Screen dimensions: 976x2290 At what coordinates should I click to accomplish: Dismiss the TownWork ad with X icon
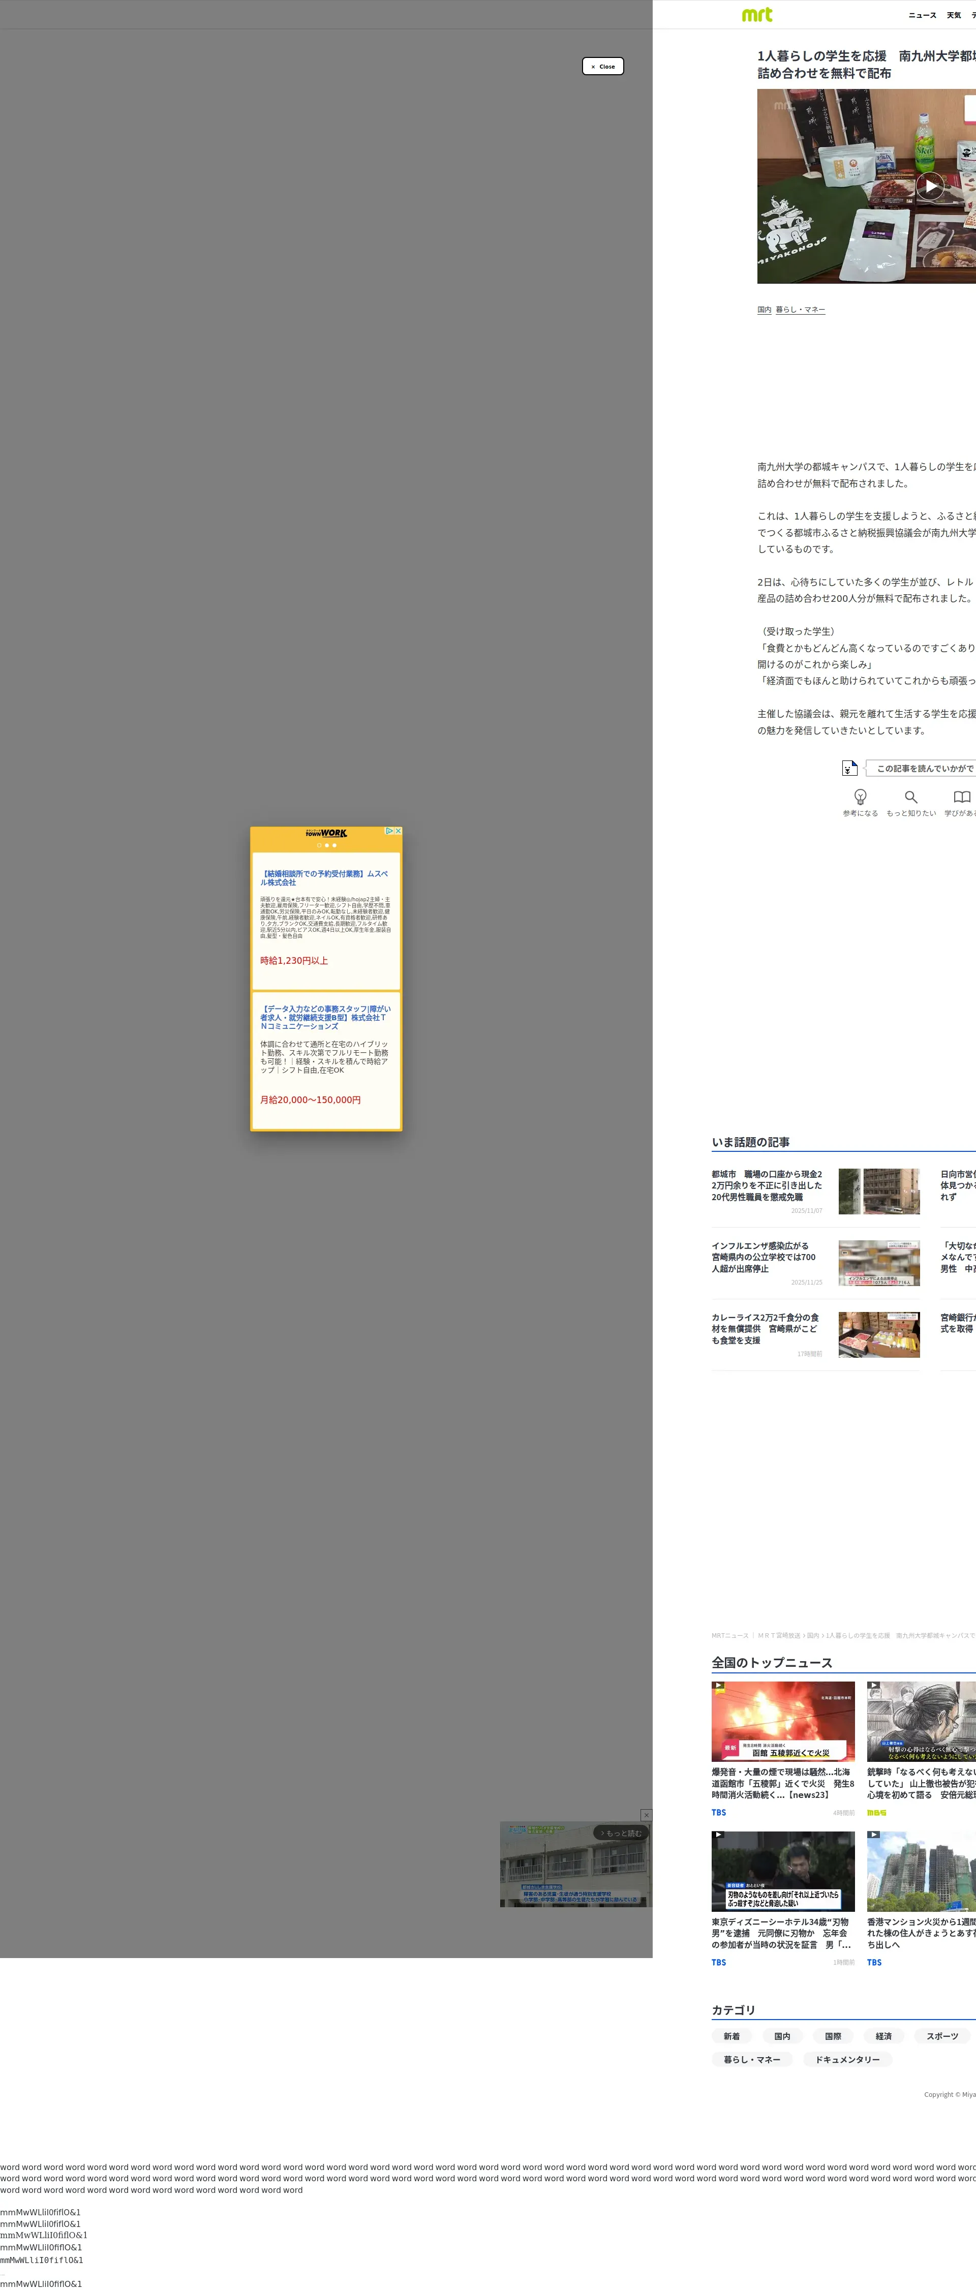pyautogui.click(x=398, y=830)
